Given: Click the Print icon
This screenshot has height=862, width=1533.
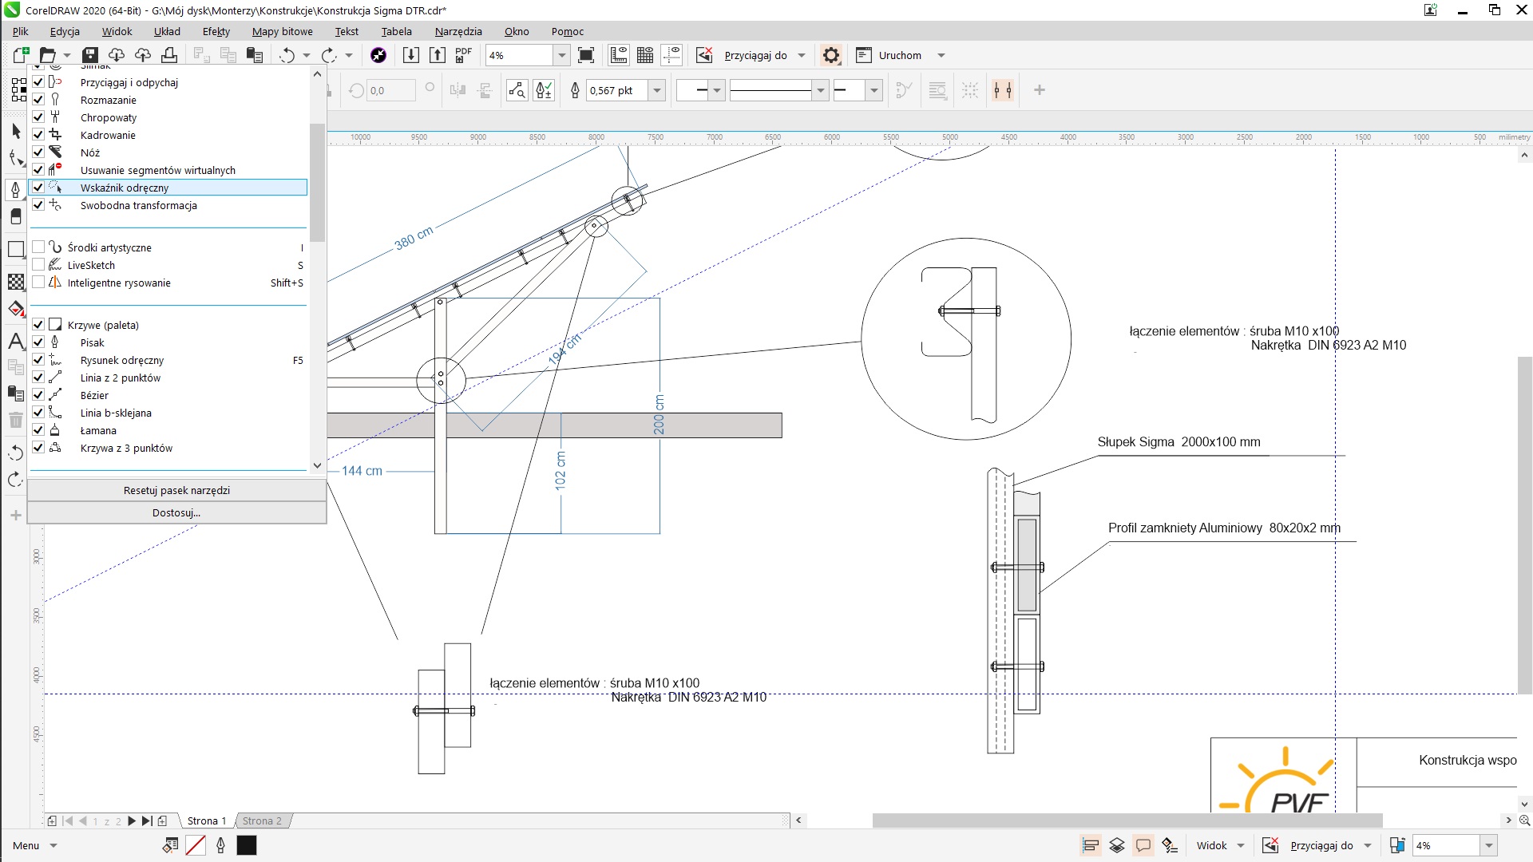Looking at the screenshot, I should click(169, 55).
